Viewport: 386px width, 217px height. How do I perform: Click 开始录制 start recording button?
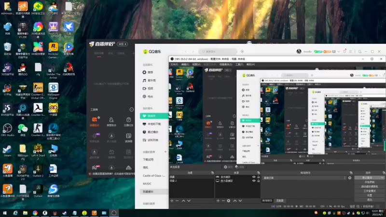tap(369, 182)
